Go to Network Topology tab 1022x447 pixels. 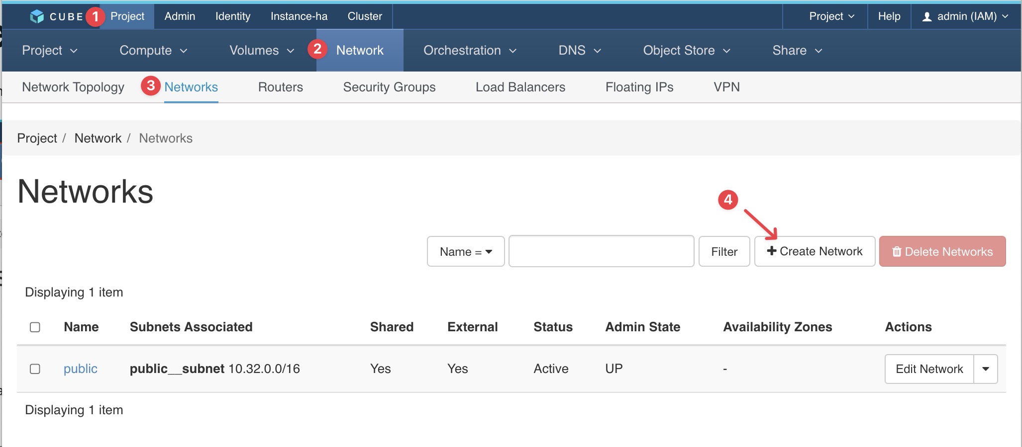click(x=73, y=87)
